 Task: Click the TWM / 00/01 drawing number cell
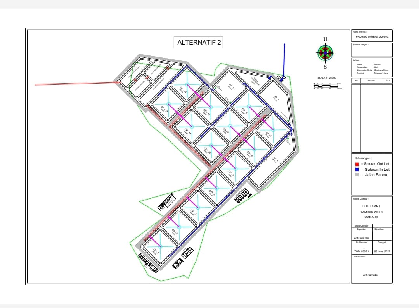[x=362, y=251]
